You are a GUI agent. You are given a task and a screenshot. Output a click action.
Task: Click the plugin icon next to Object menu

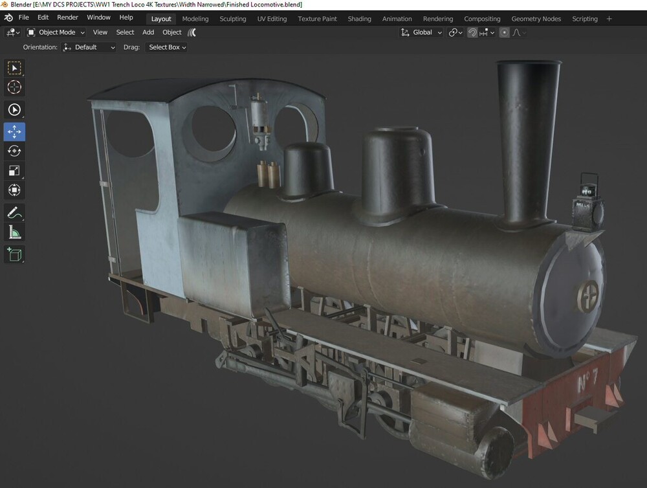[192, 32]
